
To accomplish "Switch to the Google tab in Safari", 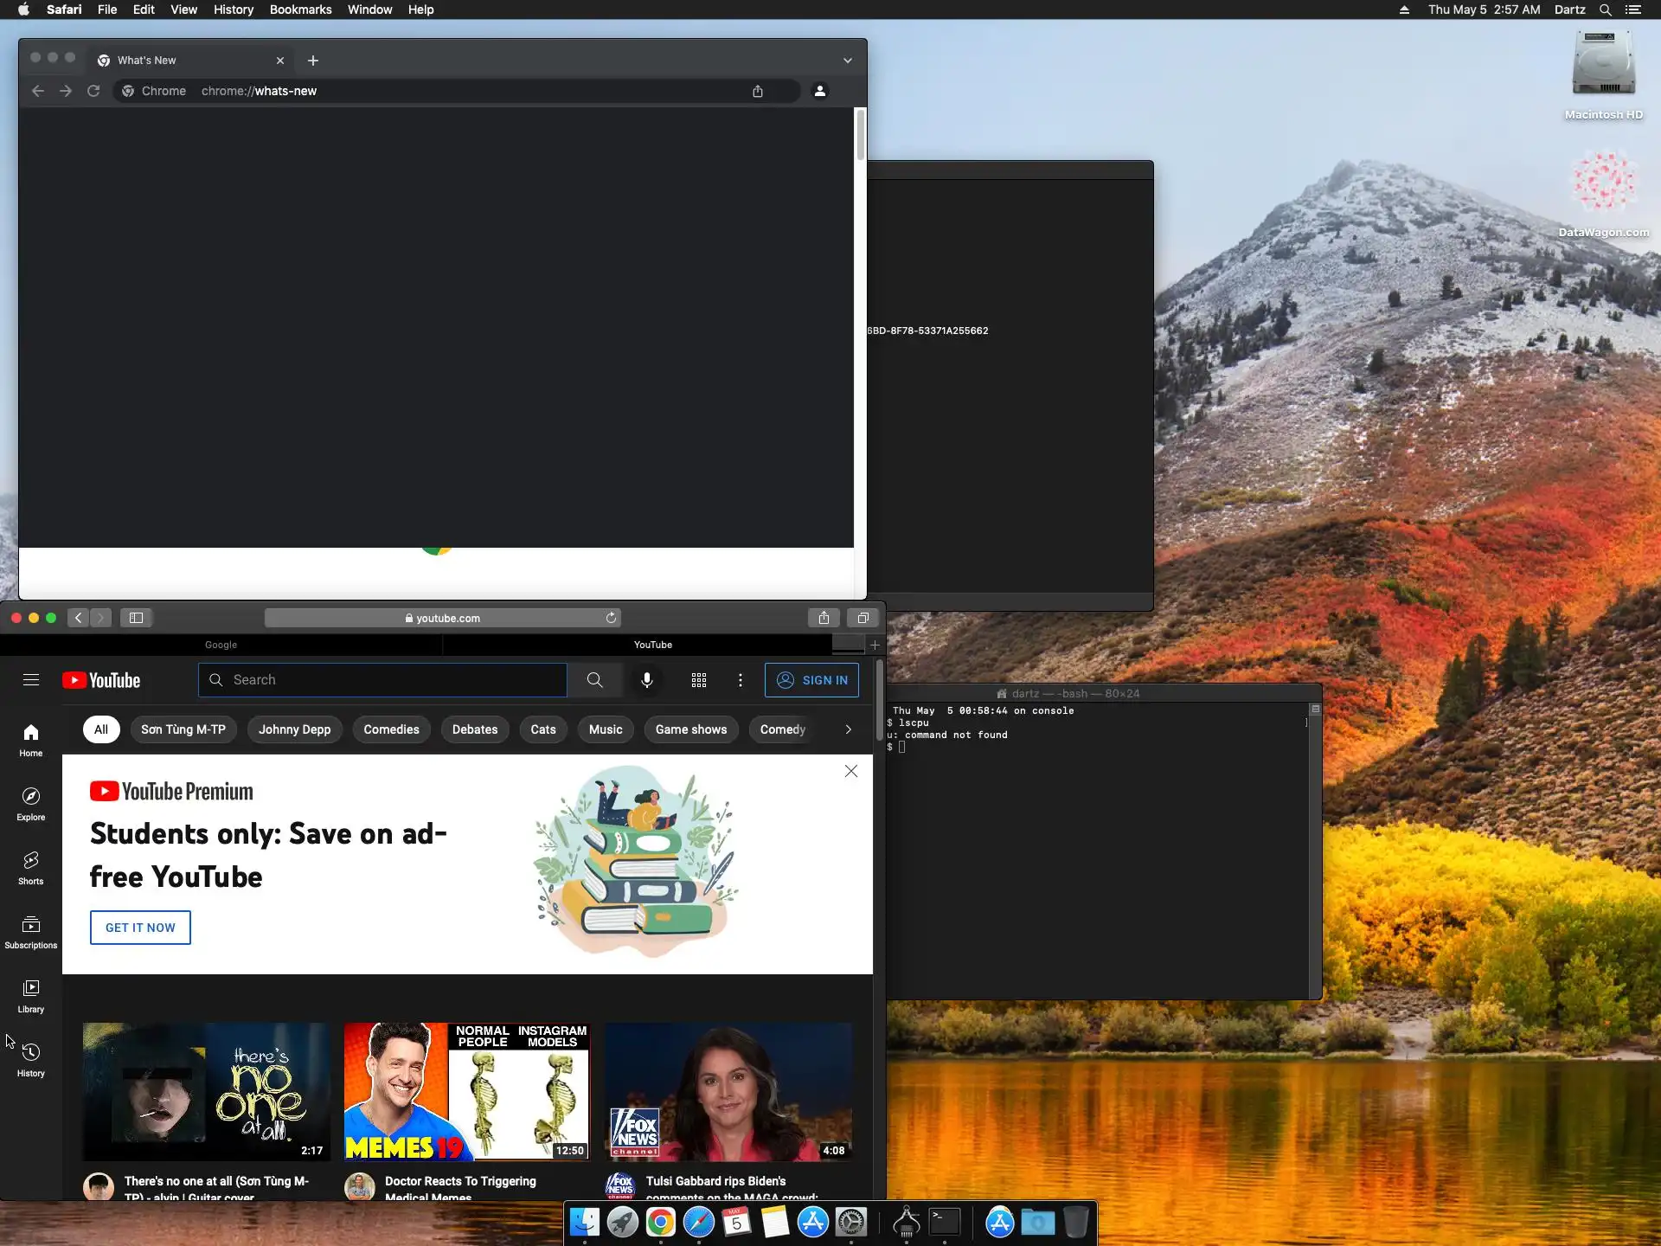I will pyautogui.click(x=221, y=645).
